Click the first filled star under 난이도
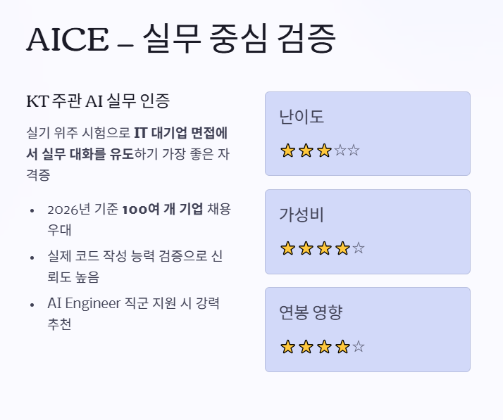The height and width of the screenshot is (420, 503). 287,151
